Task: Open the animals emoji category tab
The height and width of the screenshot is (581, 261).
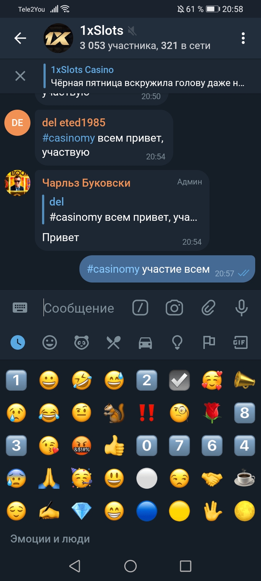Action: [x=82, y=342]
